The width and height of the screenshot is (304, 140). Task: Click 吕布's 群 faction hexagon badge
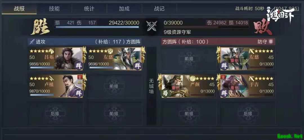coord(79,66)
